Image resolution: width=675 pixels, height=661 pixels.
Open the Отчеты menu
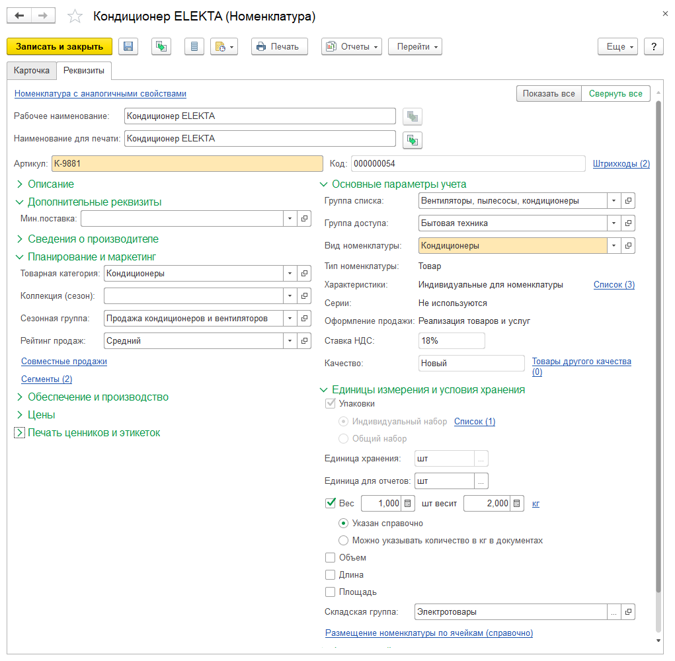[x=352, y=47]
